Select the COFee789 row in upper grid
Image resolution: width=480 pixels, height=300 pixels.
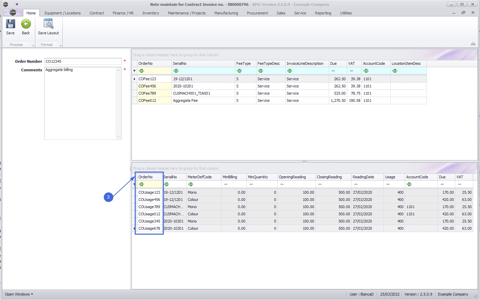coord(147,93)
